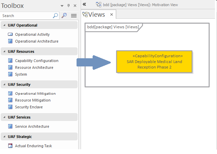This screenshot has width=217, height=154.
Task: Collapse the UAF Strategic group
Action: (x=4, y=137)
